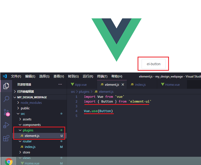Image resolution: width=201 pixels, height=165 pixels.
Task: Open the Extensions view icon
Action: tap(6, 138)
